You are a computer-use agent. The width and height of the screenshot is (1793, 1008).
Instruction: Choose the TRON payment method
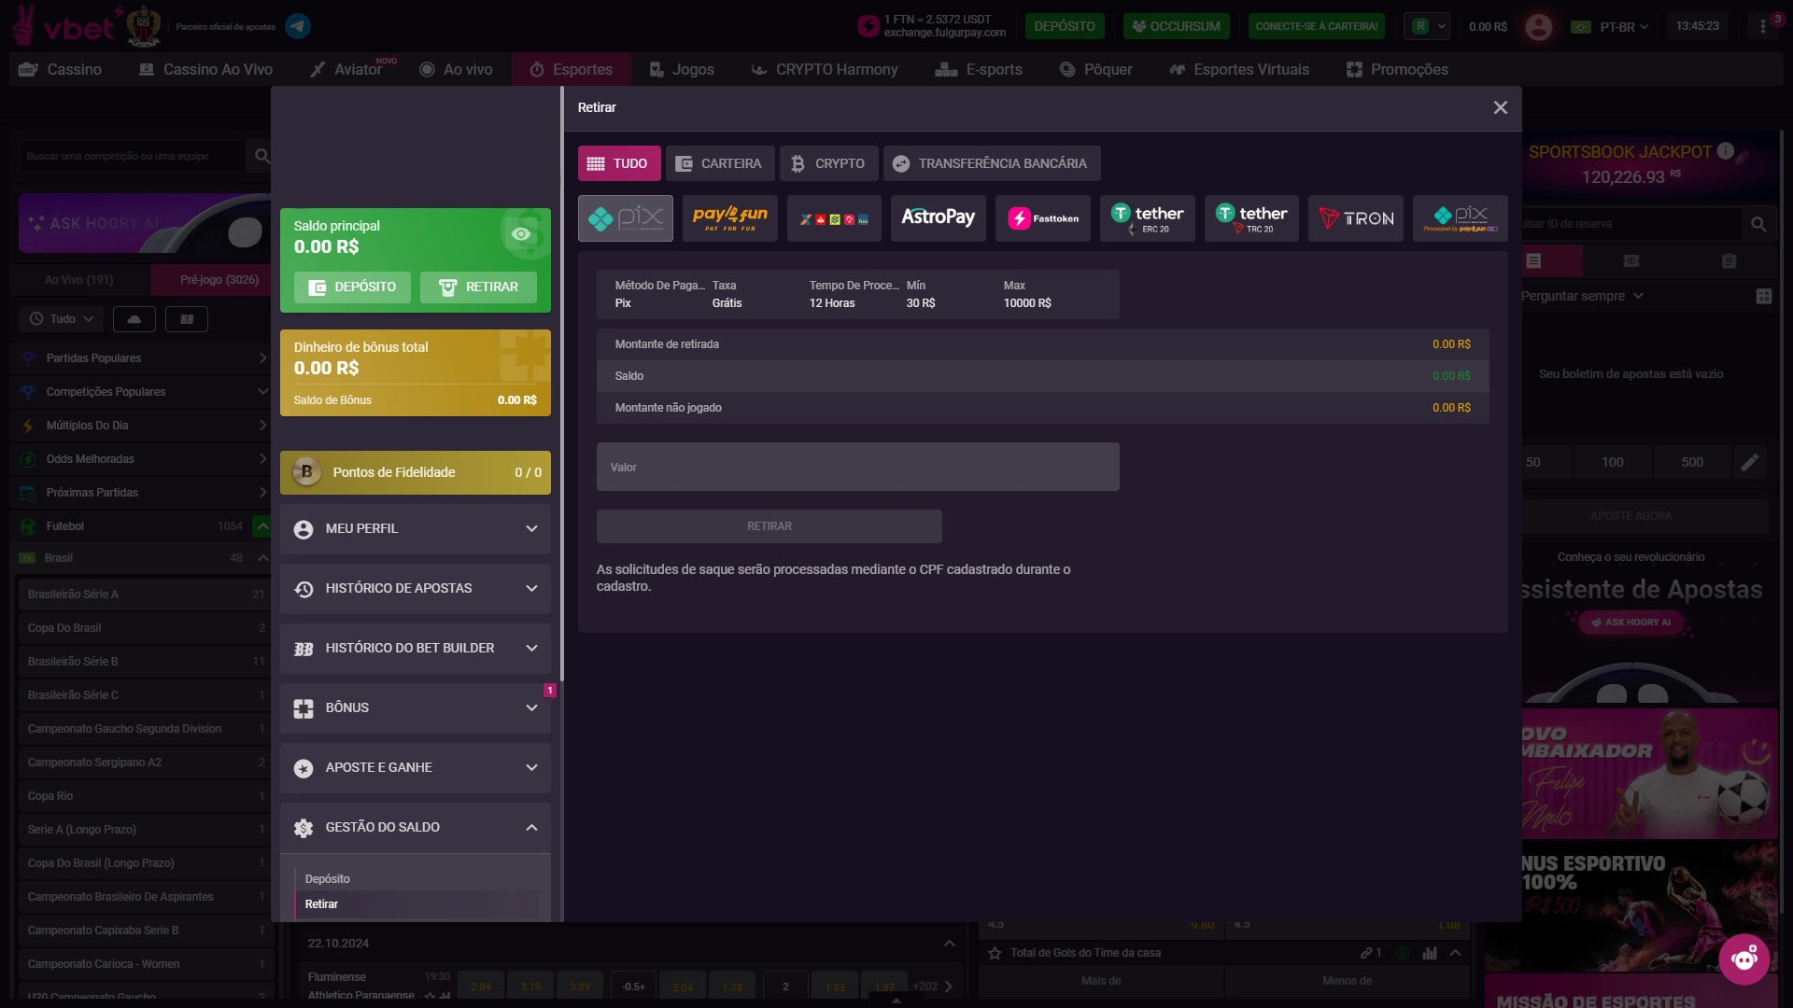[x=1355, y=218]
